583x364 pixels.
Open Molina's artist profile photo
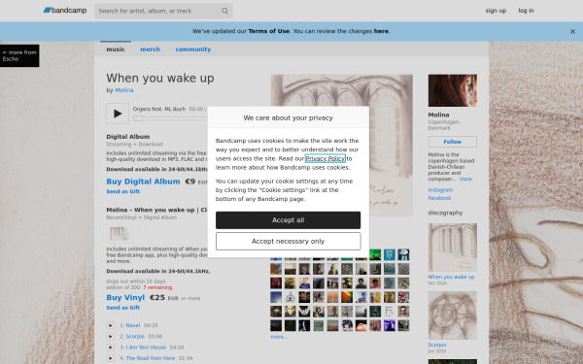453,90
